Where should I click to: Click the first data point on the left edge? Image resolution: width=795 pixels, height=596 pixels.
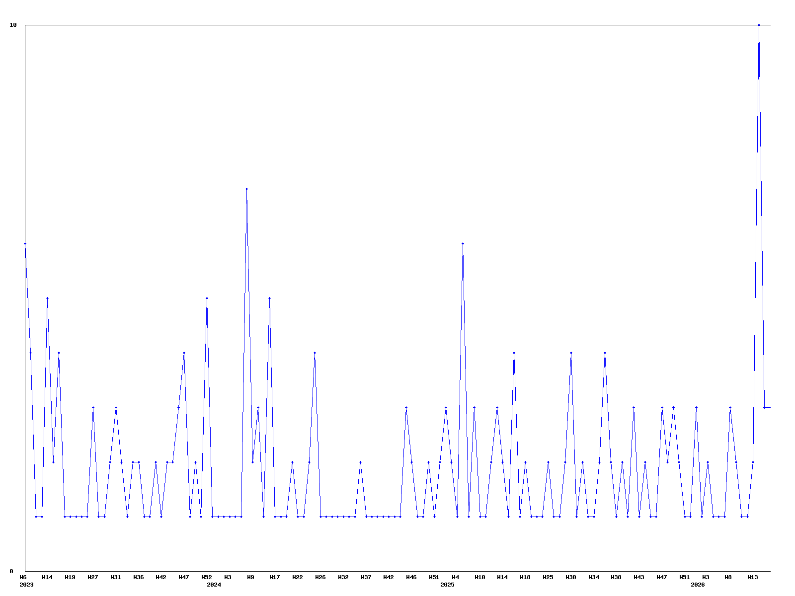click(x=25, y=243)
